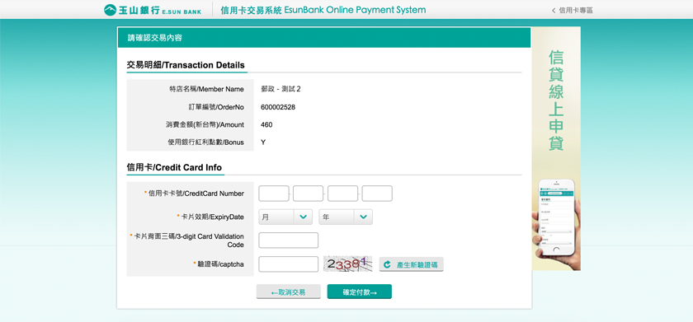
Task: Open the month (月) expiry dropdown
Action: click(285, 217)
